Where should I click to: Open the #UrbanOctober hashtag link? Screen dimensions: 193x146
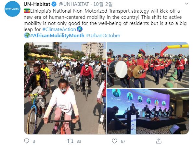[103, 36]
